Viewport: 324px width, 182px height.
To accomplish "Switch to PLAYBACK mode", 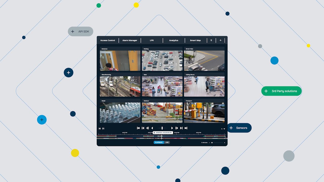I will (159, 142).
